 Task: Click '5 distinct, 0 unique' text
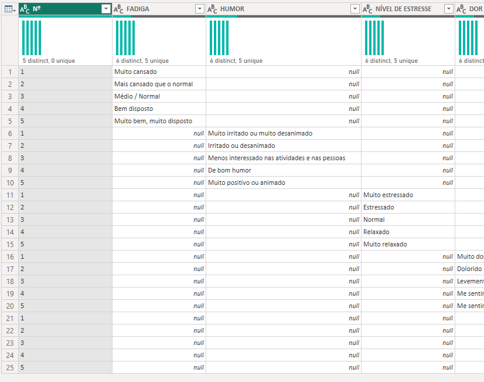coord(49,60)
